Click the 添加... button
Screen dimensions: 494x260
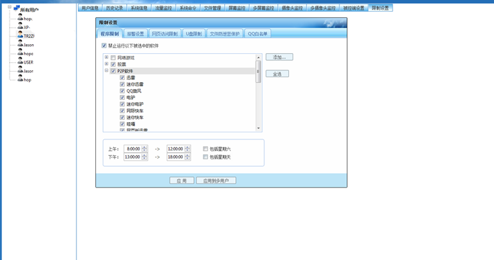tap(279, 57)
